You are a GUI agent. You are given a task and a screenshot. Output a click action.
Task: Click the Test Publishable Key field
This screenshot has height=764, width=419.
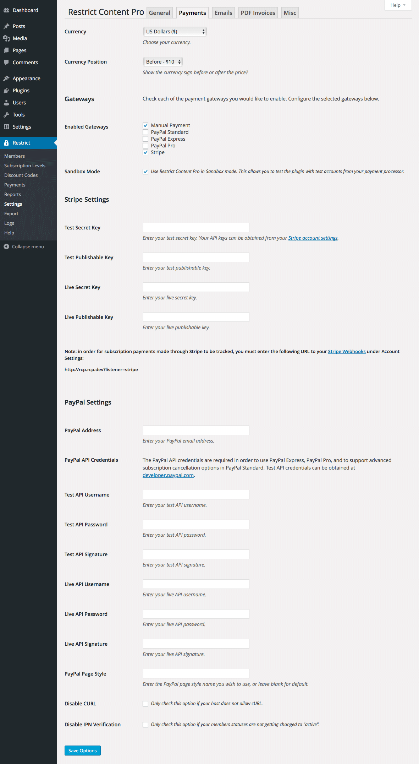(x=196, y=258)
